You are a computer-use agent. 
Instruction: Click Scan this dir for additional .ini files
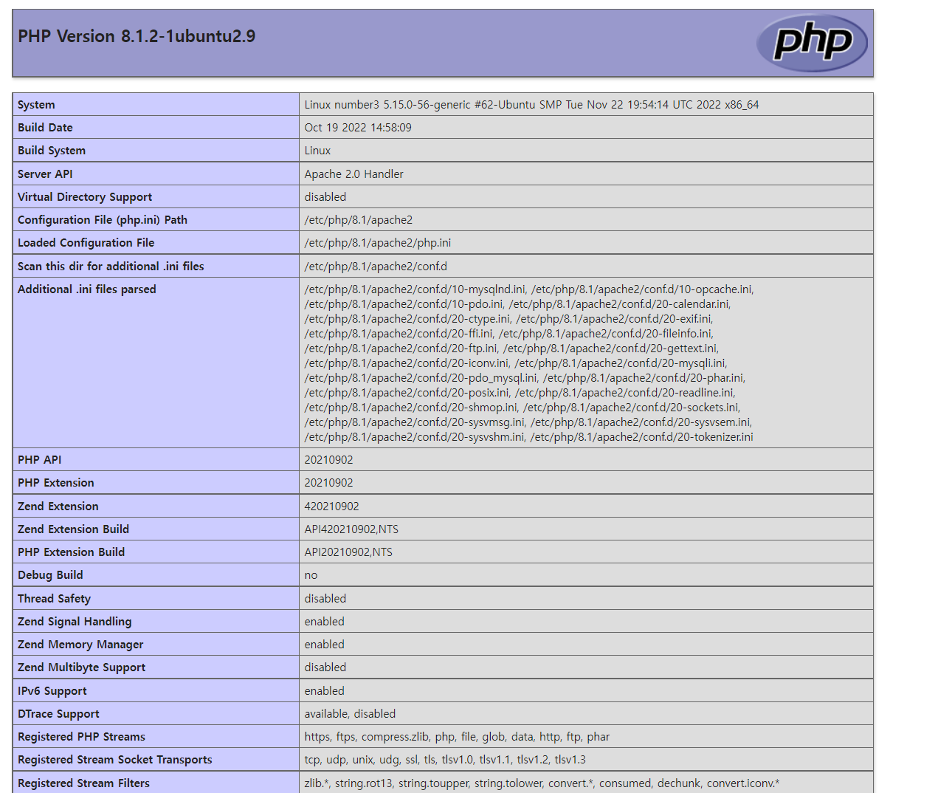[x=111, y=267]
